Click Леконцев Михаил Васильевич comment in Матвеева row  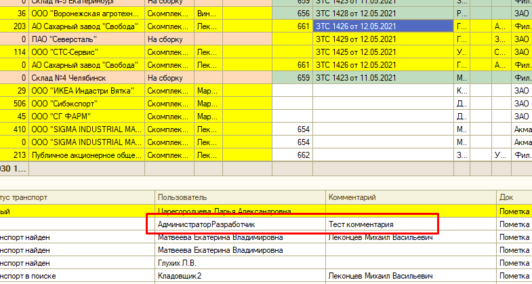(411, 237)
